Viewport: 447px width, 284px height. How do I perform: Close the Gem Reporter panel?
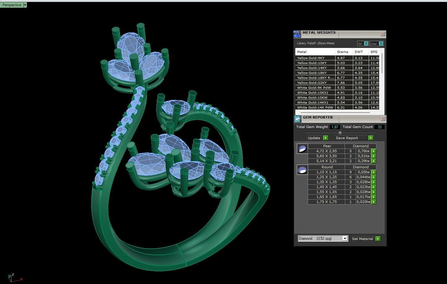pos(383,119)
